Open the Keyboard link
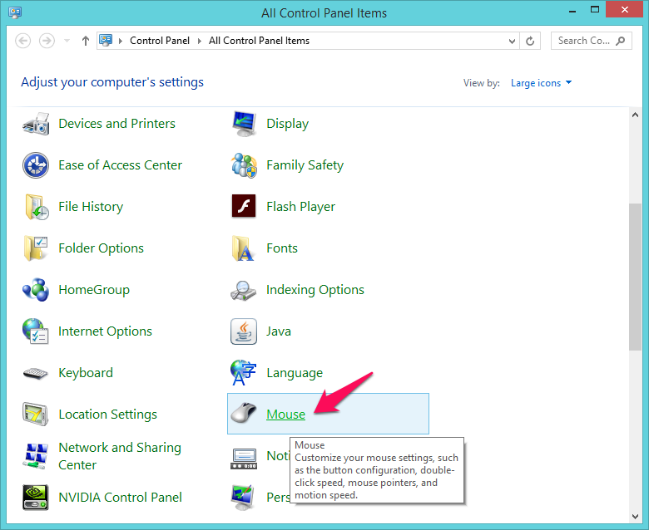 pos(85,373)
